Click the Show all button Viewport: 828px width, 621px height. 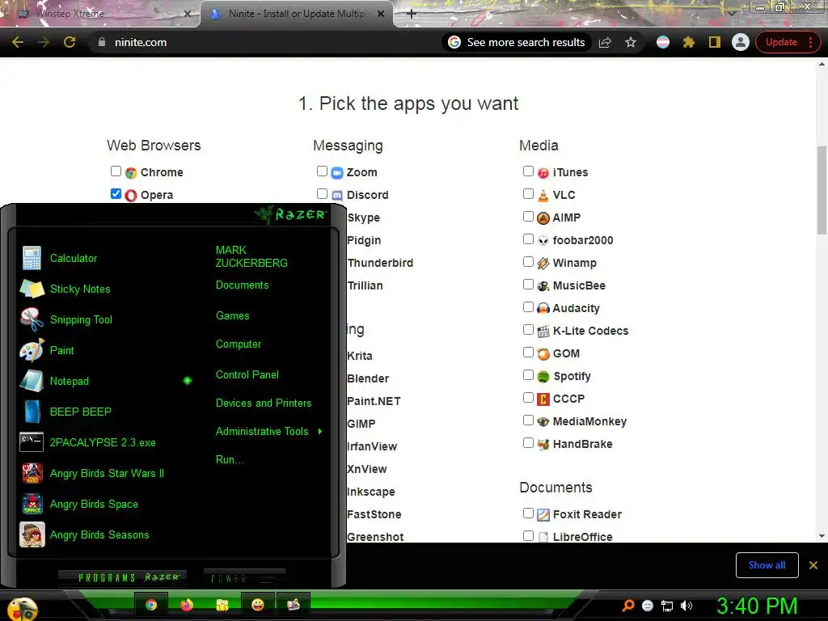coord(767,565)
